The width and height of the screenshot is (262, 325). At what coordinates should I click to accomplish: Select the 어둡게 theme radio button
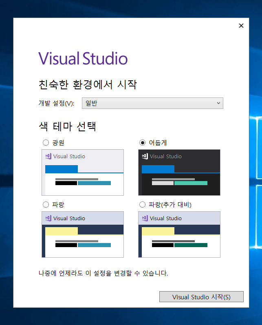click(x=142, y=143)
